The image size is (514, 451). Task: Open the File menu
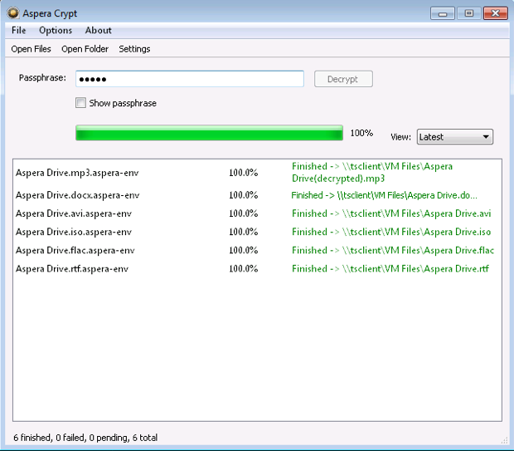[x=19, y=31]
